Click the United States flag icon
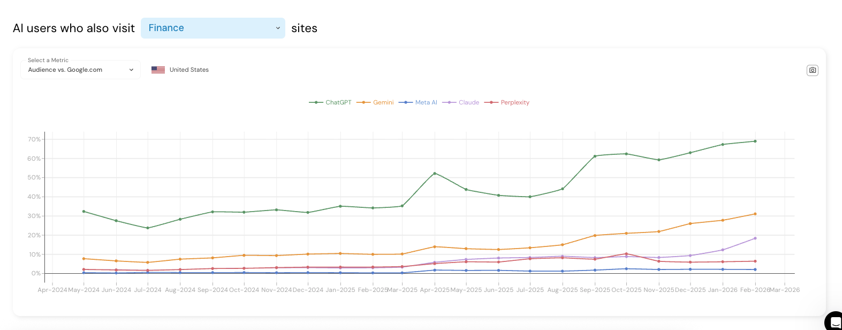 (x=158, y=70)
